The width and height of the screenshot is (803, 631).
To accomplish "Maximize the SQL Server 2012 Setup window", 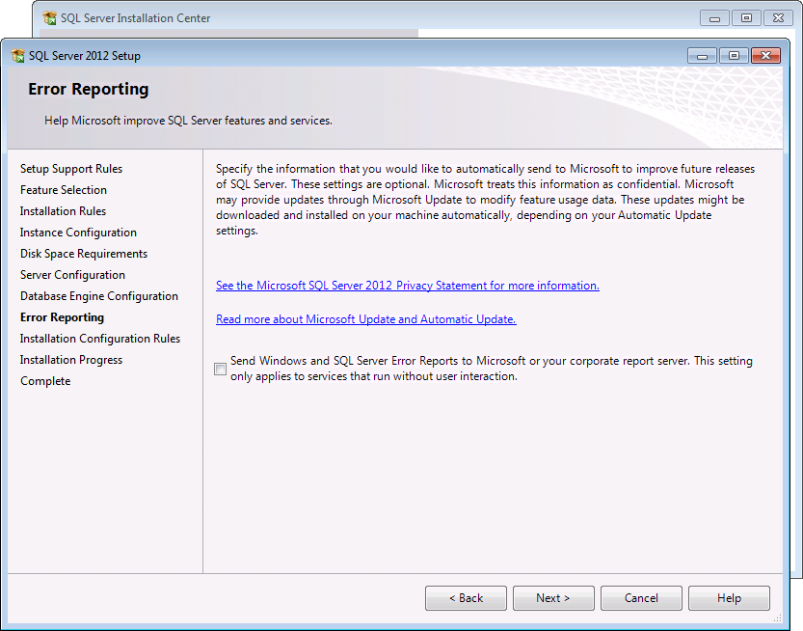I will click(x=734, y=56).
